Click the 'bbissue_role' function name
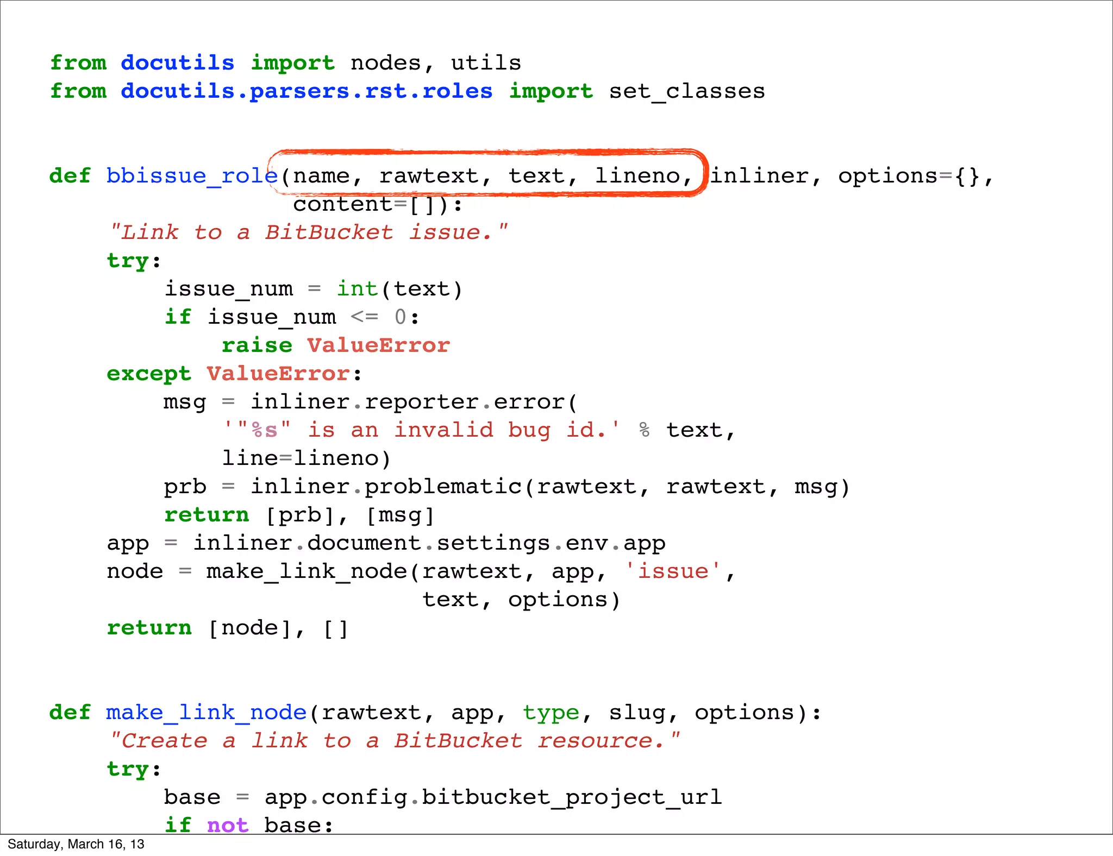Image resolution: width=1113 pixels, height=856 pixels. [192, 176]
